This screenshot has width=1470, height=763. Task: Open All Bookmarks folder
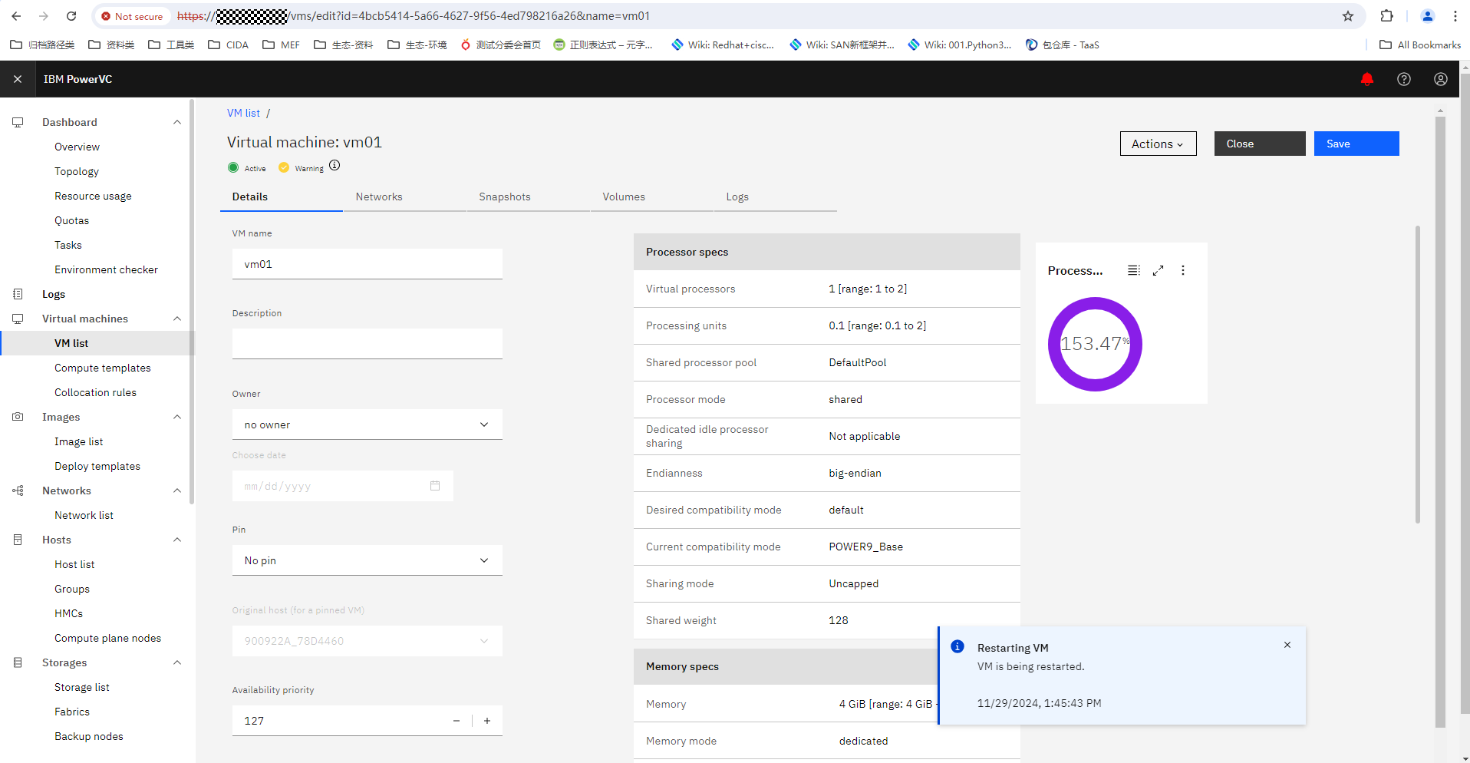(x=1420, y=45)
